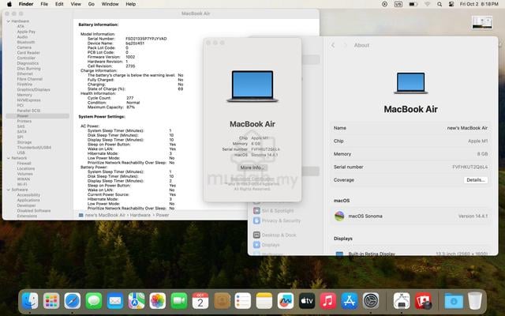
Task: Open the Apple menu
Action: (x=9, y=4)
